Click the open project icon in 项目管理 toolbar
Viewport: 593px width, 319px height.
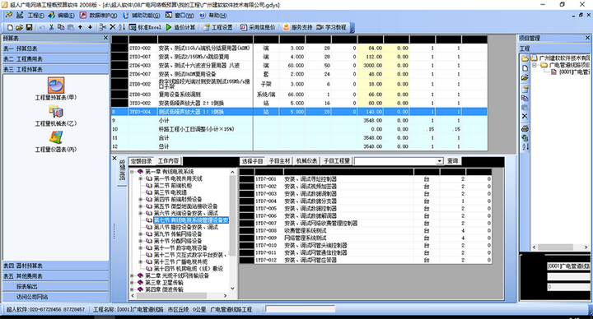coord(525,77)
